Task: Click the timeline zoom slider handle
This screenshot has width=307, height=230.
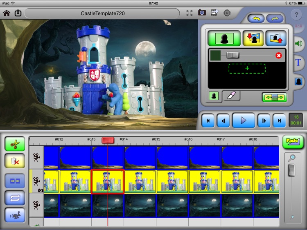Action: (291, 170)
